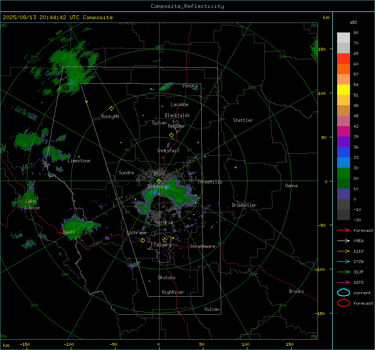Click the RockyMH label
Screen dimensions: 375x350
click(x=110, y=117)
